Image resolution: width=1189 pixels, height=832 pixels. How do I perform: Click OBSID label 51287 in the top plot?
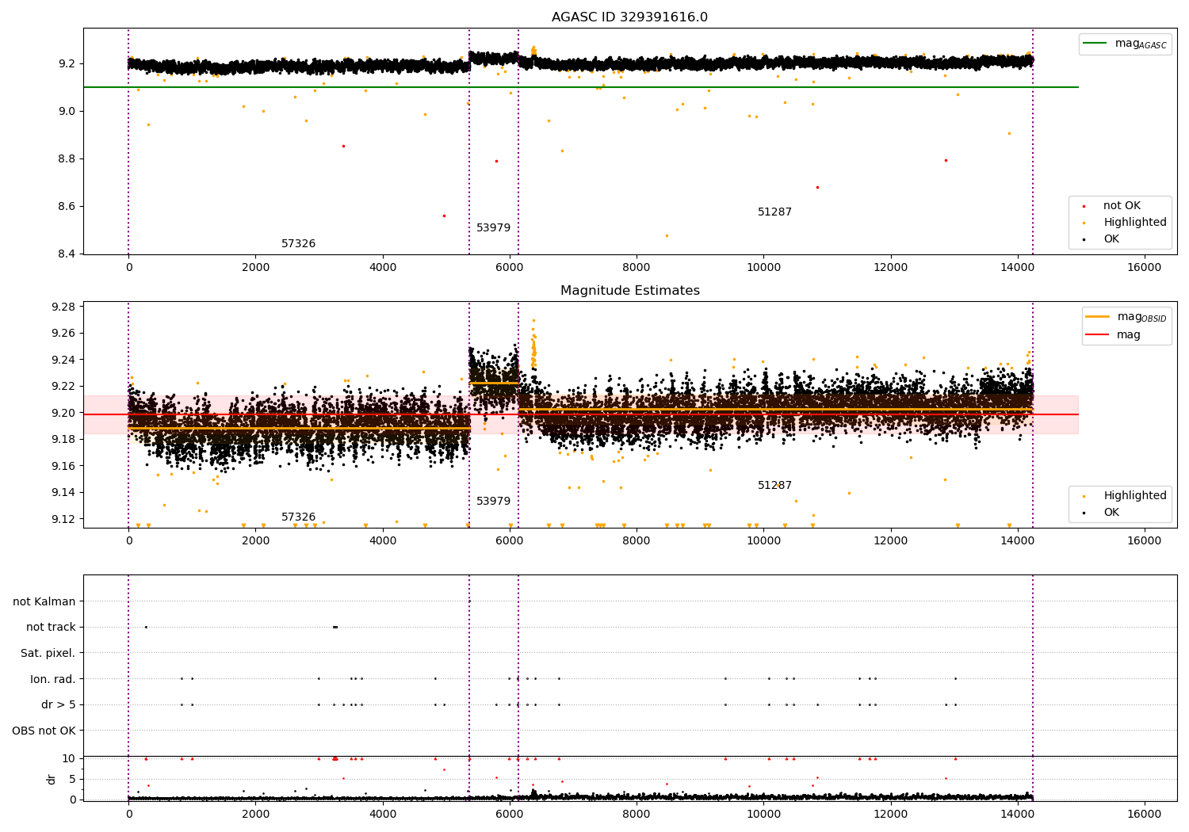tap(774, 212)
